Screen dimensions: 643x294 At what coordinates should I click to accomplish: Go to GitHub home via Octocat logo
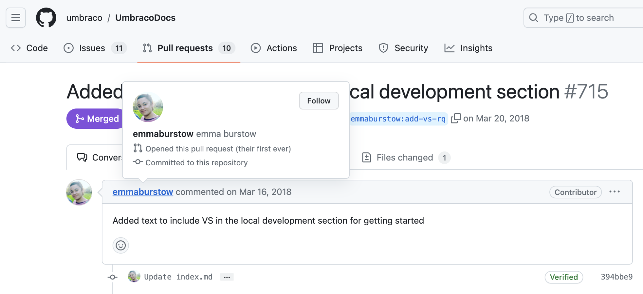pyautogui.click(x=46, y=18)
